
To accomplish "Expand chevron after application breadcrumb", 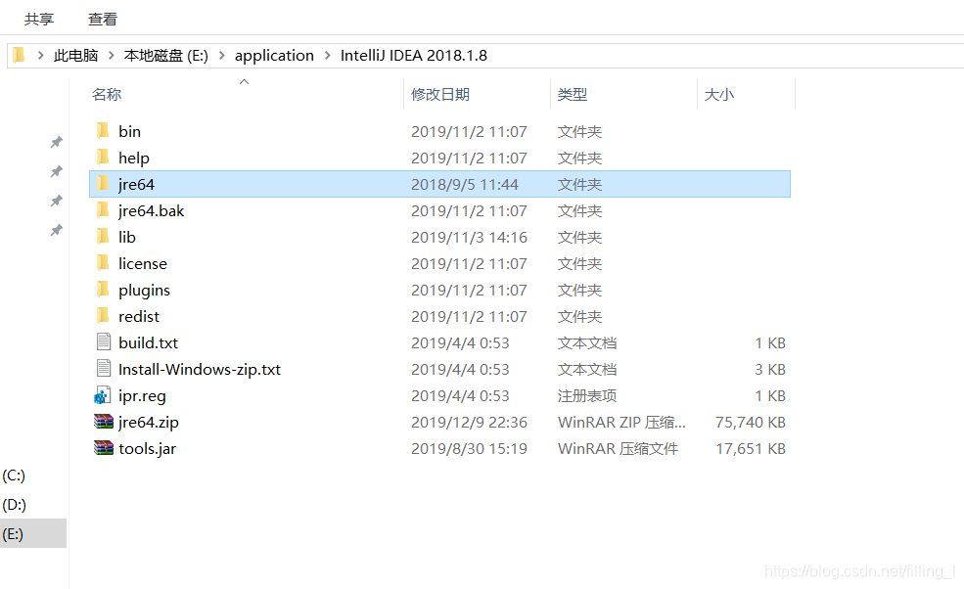I will click(327, 56).
